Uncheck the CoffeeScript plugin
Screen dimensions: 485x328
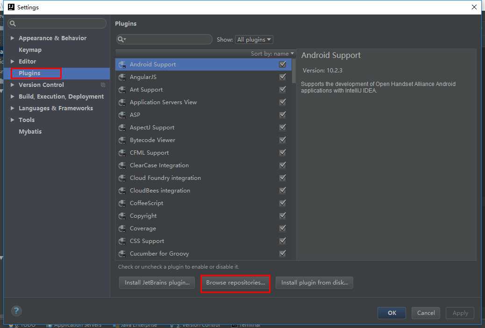point(282,203)
